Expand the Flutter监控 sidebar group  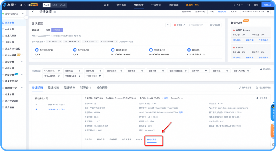coord(22,55)
